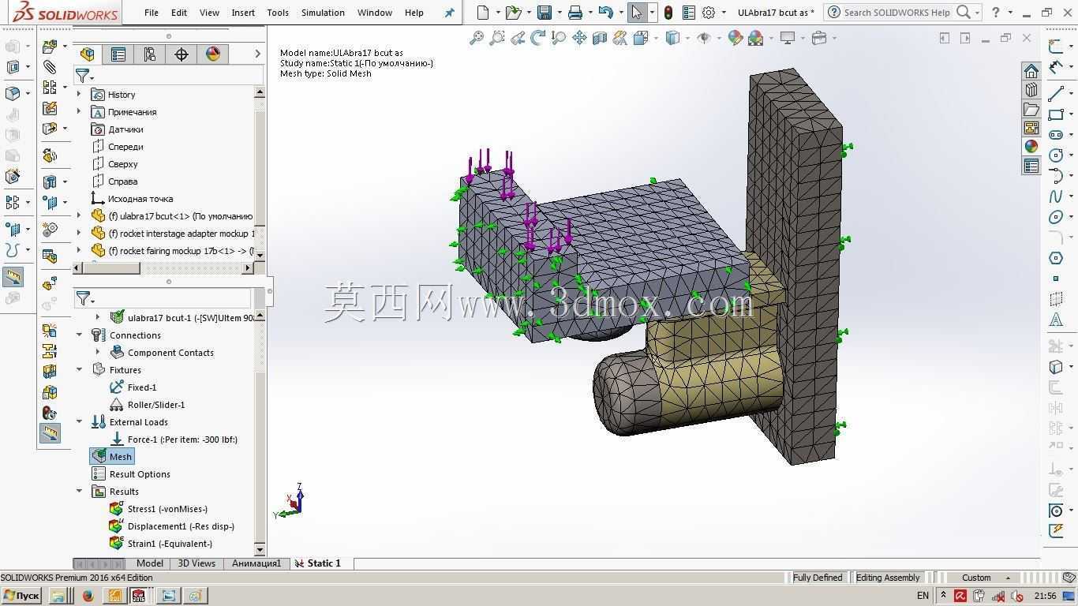Open the File menu
Screen dimensions: 1078x606
(152, 13)
